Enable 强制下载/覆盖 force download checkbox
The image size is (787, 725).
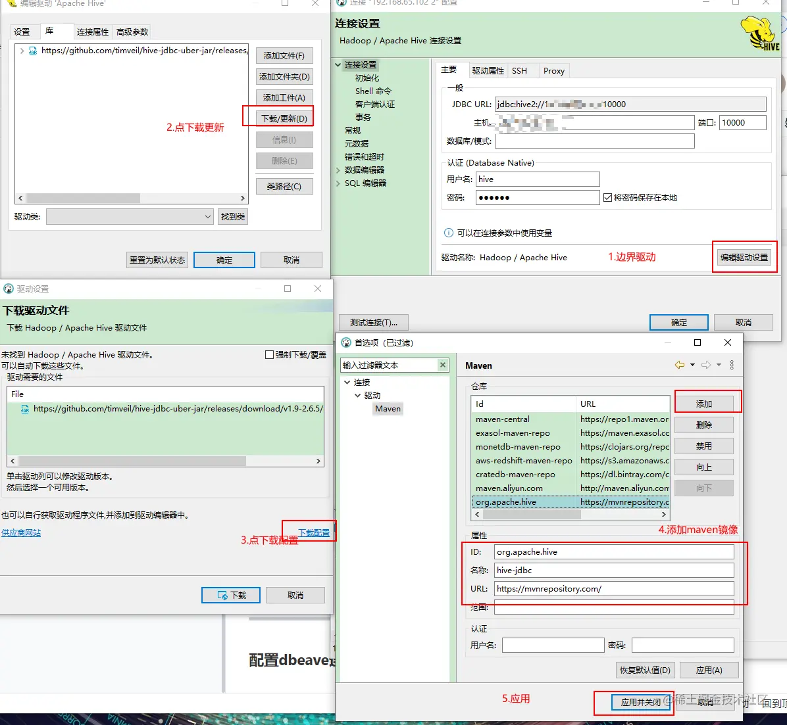[269, 355]
